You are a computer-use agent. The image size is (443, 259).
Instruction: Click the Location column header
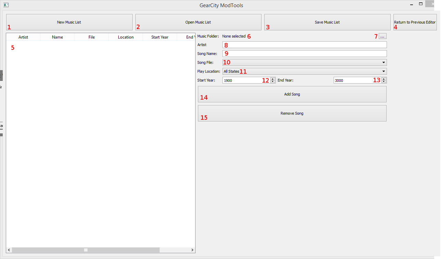tap(125, 37)
